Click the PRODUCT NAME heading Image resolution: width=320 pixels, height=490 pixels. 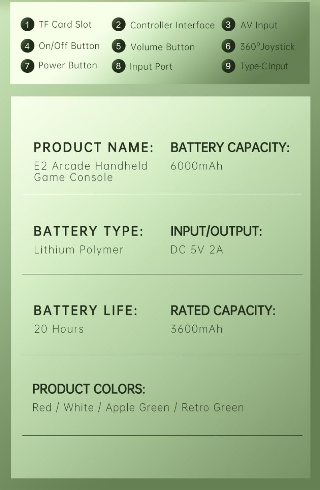point(94,147)
